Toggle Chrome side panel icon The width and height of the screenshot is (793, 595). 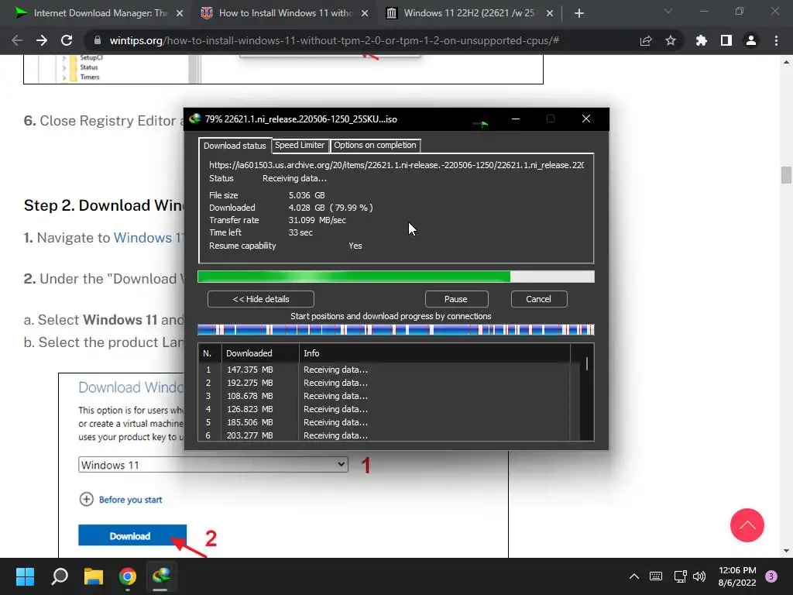coord(726,40)
